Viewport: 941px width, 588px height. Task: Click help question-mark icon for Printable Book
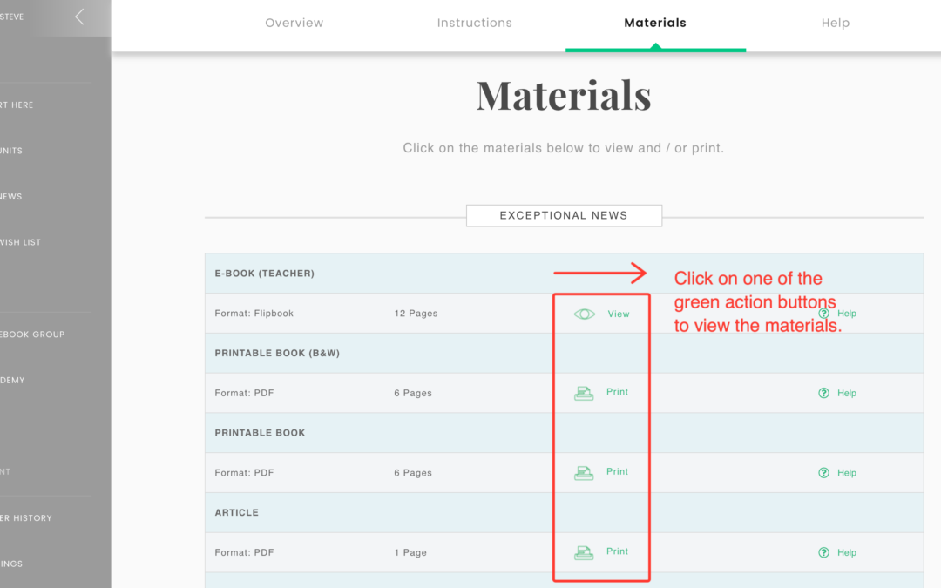click(x=823, y=473)
